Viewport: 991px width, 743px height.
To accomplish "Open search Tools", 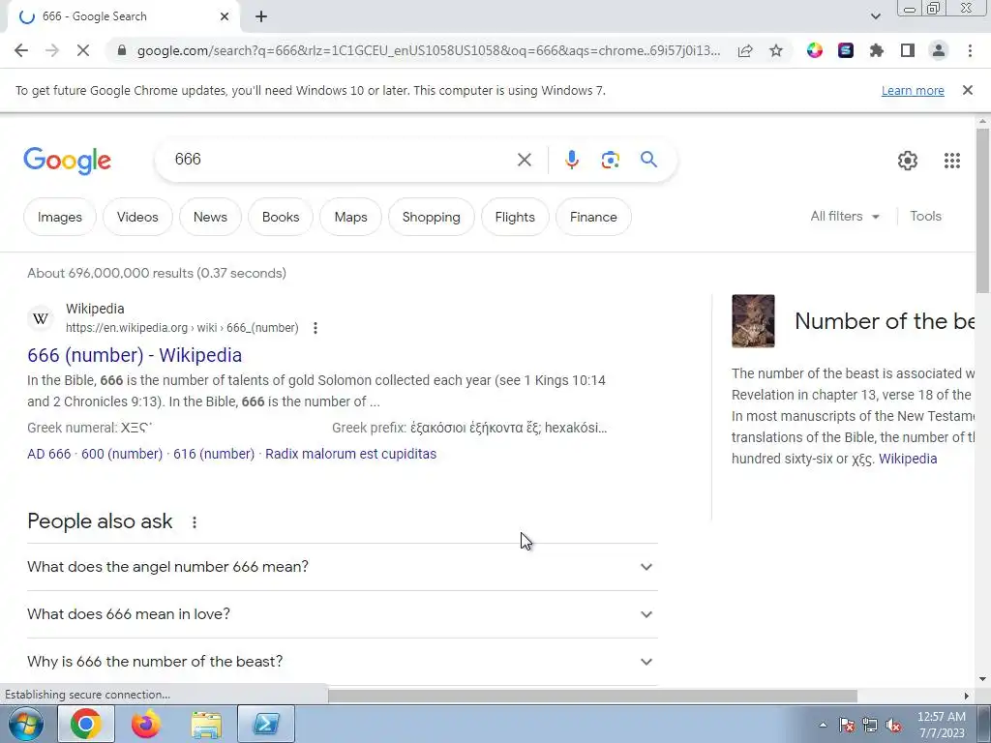I will [x=925, y=216].
